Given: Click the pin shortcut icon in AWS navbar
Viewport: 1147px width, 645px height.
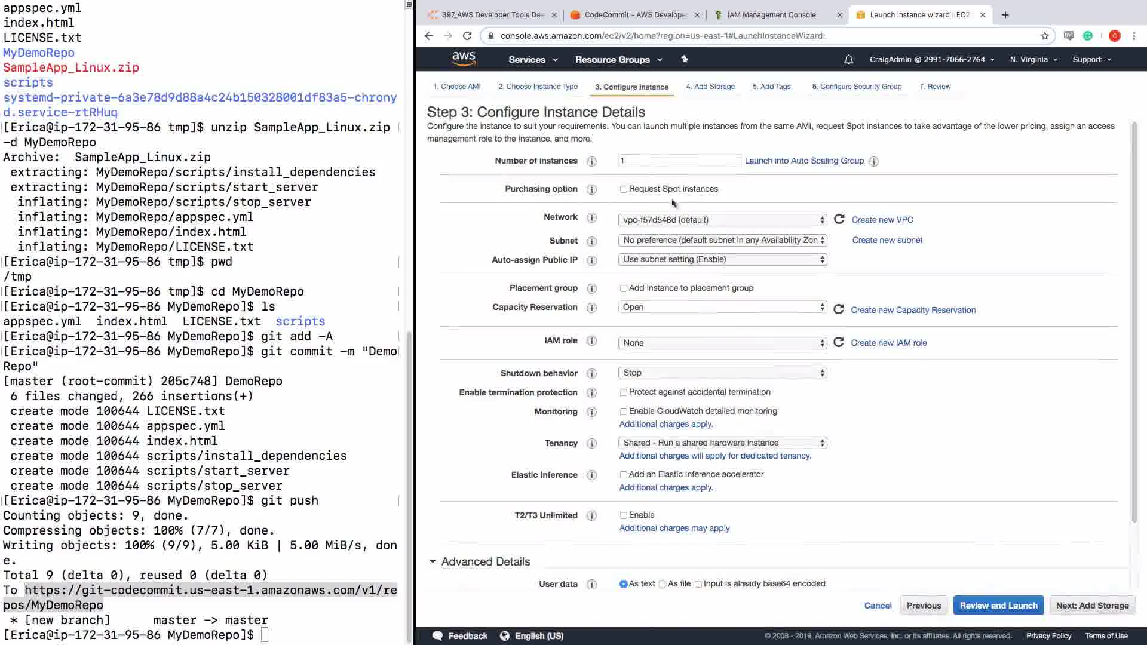Looking at the screenshot, I should (x=685, y=59).
